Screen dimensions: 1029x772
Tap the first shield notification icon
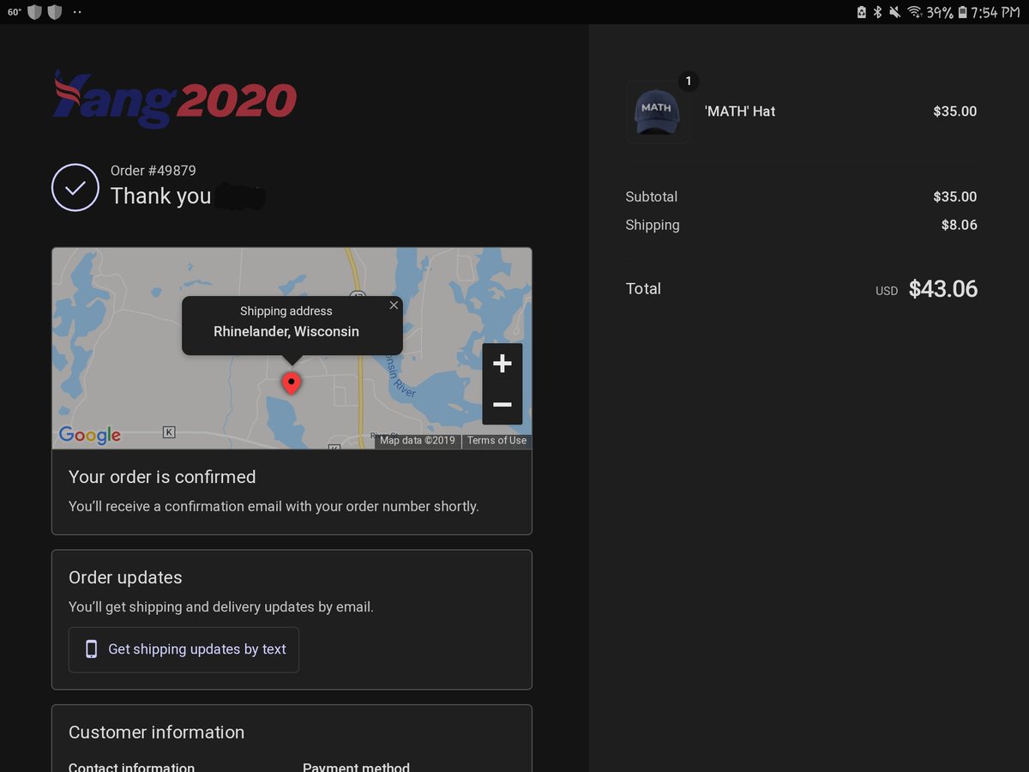[34, 12]
